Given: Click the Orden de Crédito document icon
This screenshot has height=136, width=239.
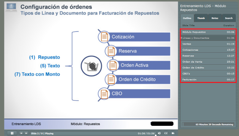Looking at the screenshot, I should pos(110,79).
